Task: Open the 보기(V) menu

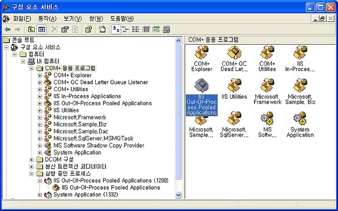Action: coord(73,19)
